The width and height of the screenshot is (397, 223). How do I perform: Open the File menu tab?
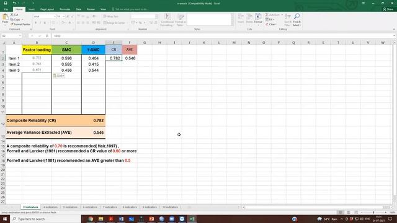click(x=6, y=9)
